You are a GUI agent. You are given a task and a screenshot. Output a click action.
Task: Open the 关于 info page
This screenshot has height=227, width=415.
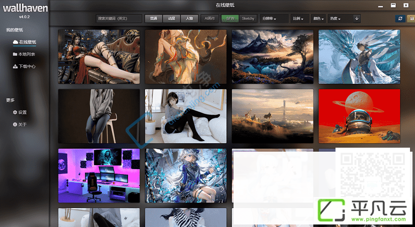(20, 124)
